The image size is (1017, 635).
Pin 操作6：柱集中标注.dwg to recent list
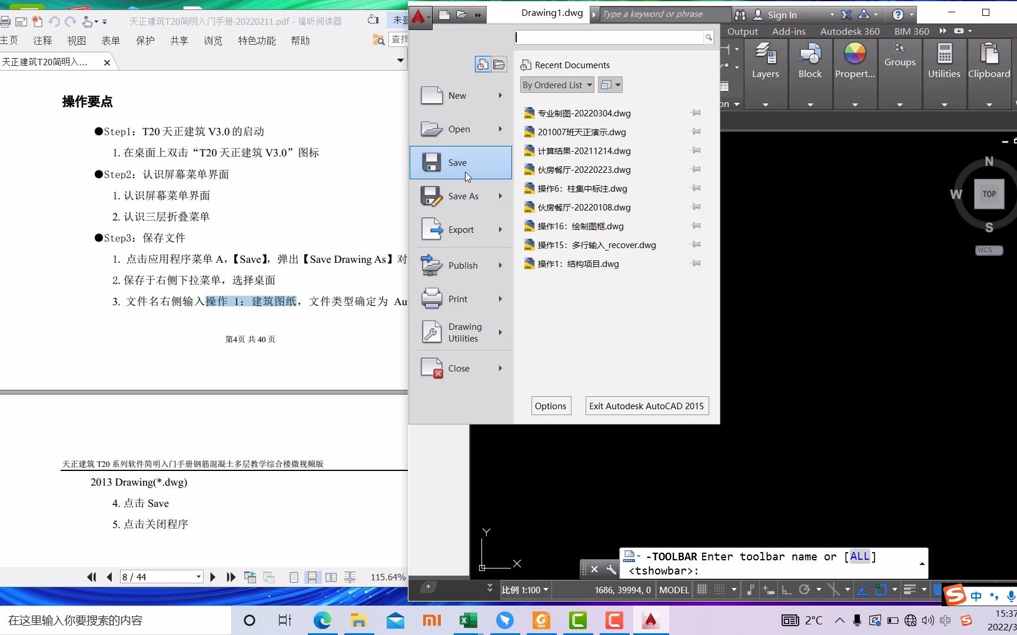point(696,188)
